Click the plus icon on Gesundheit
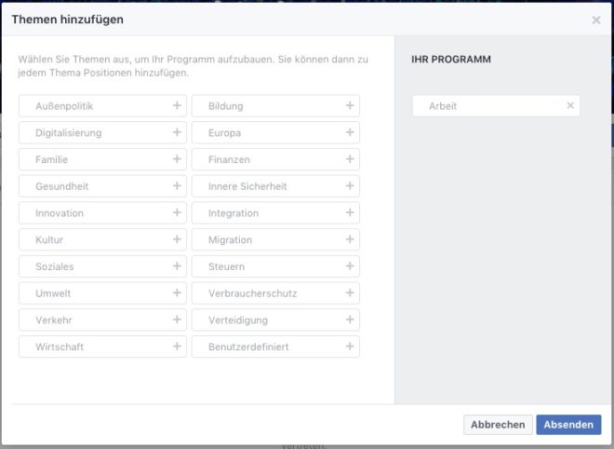614x449 pixels. pos(177,186)
